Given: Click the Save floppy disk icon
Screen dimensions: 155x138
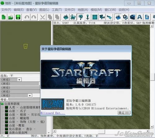Looking at the screenshot, I should point(18,17).
